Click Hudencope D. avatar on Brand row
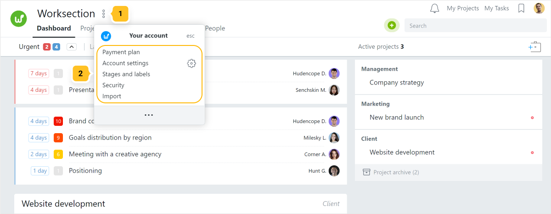551x214 pixels. click(x=334, y=121)
